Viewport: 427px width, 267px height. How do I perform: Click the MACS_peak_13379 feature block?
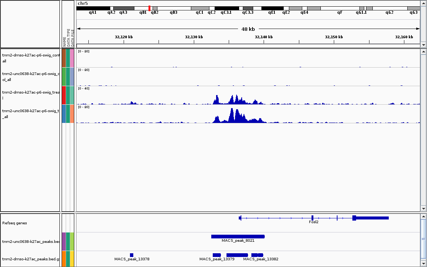pos(217,255)
